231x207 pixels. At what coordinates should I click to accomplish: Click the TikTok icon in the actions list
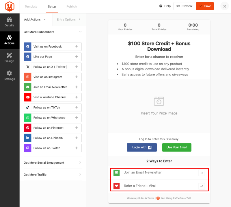point(27,107)
